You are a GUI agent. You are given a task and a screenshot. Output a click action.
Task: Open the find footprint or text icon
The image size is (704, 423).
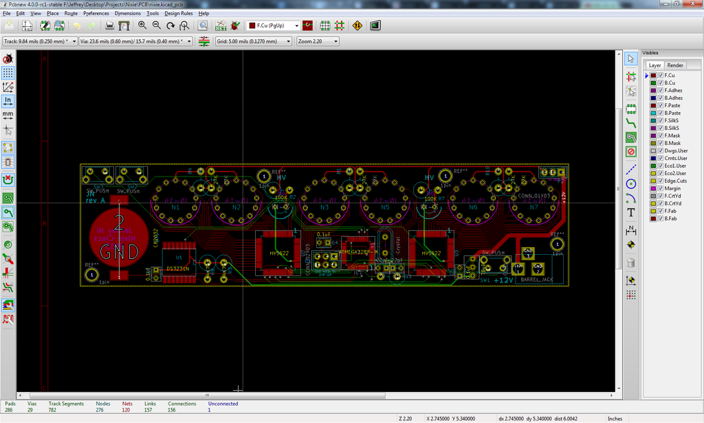[x=203, y=25]
